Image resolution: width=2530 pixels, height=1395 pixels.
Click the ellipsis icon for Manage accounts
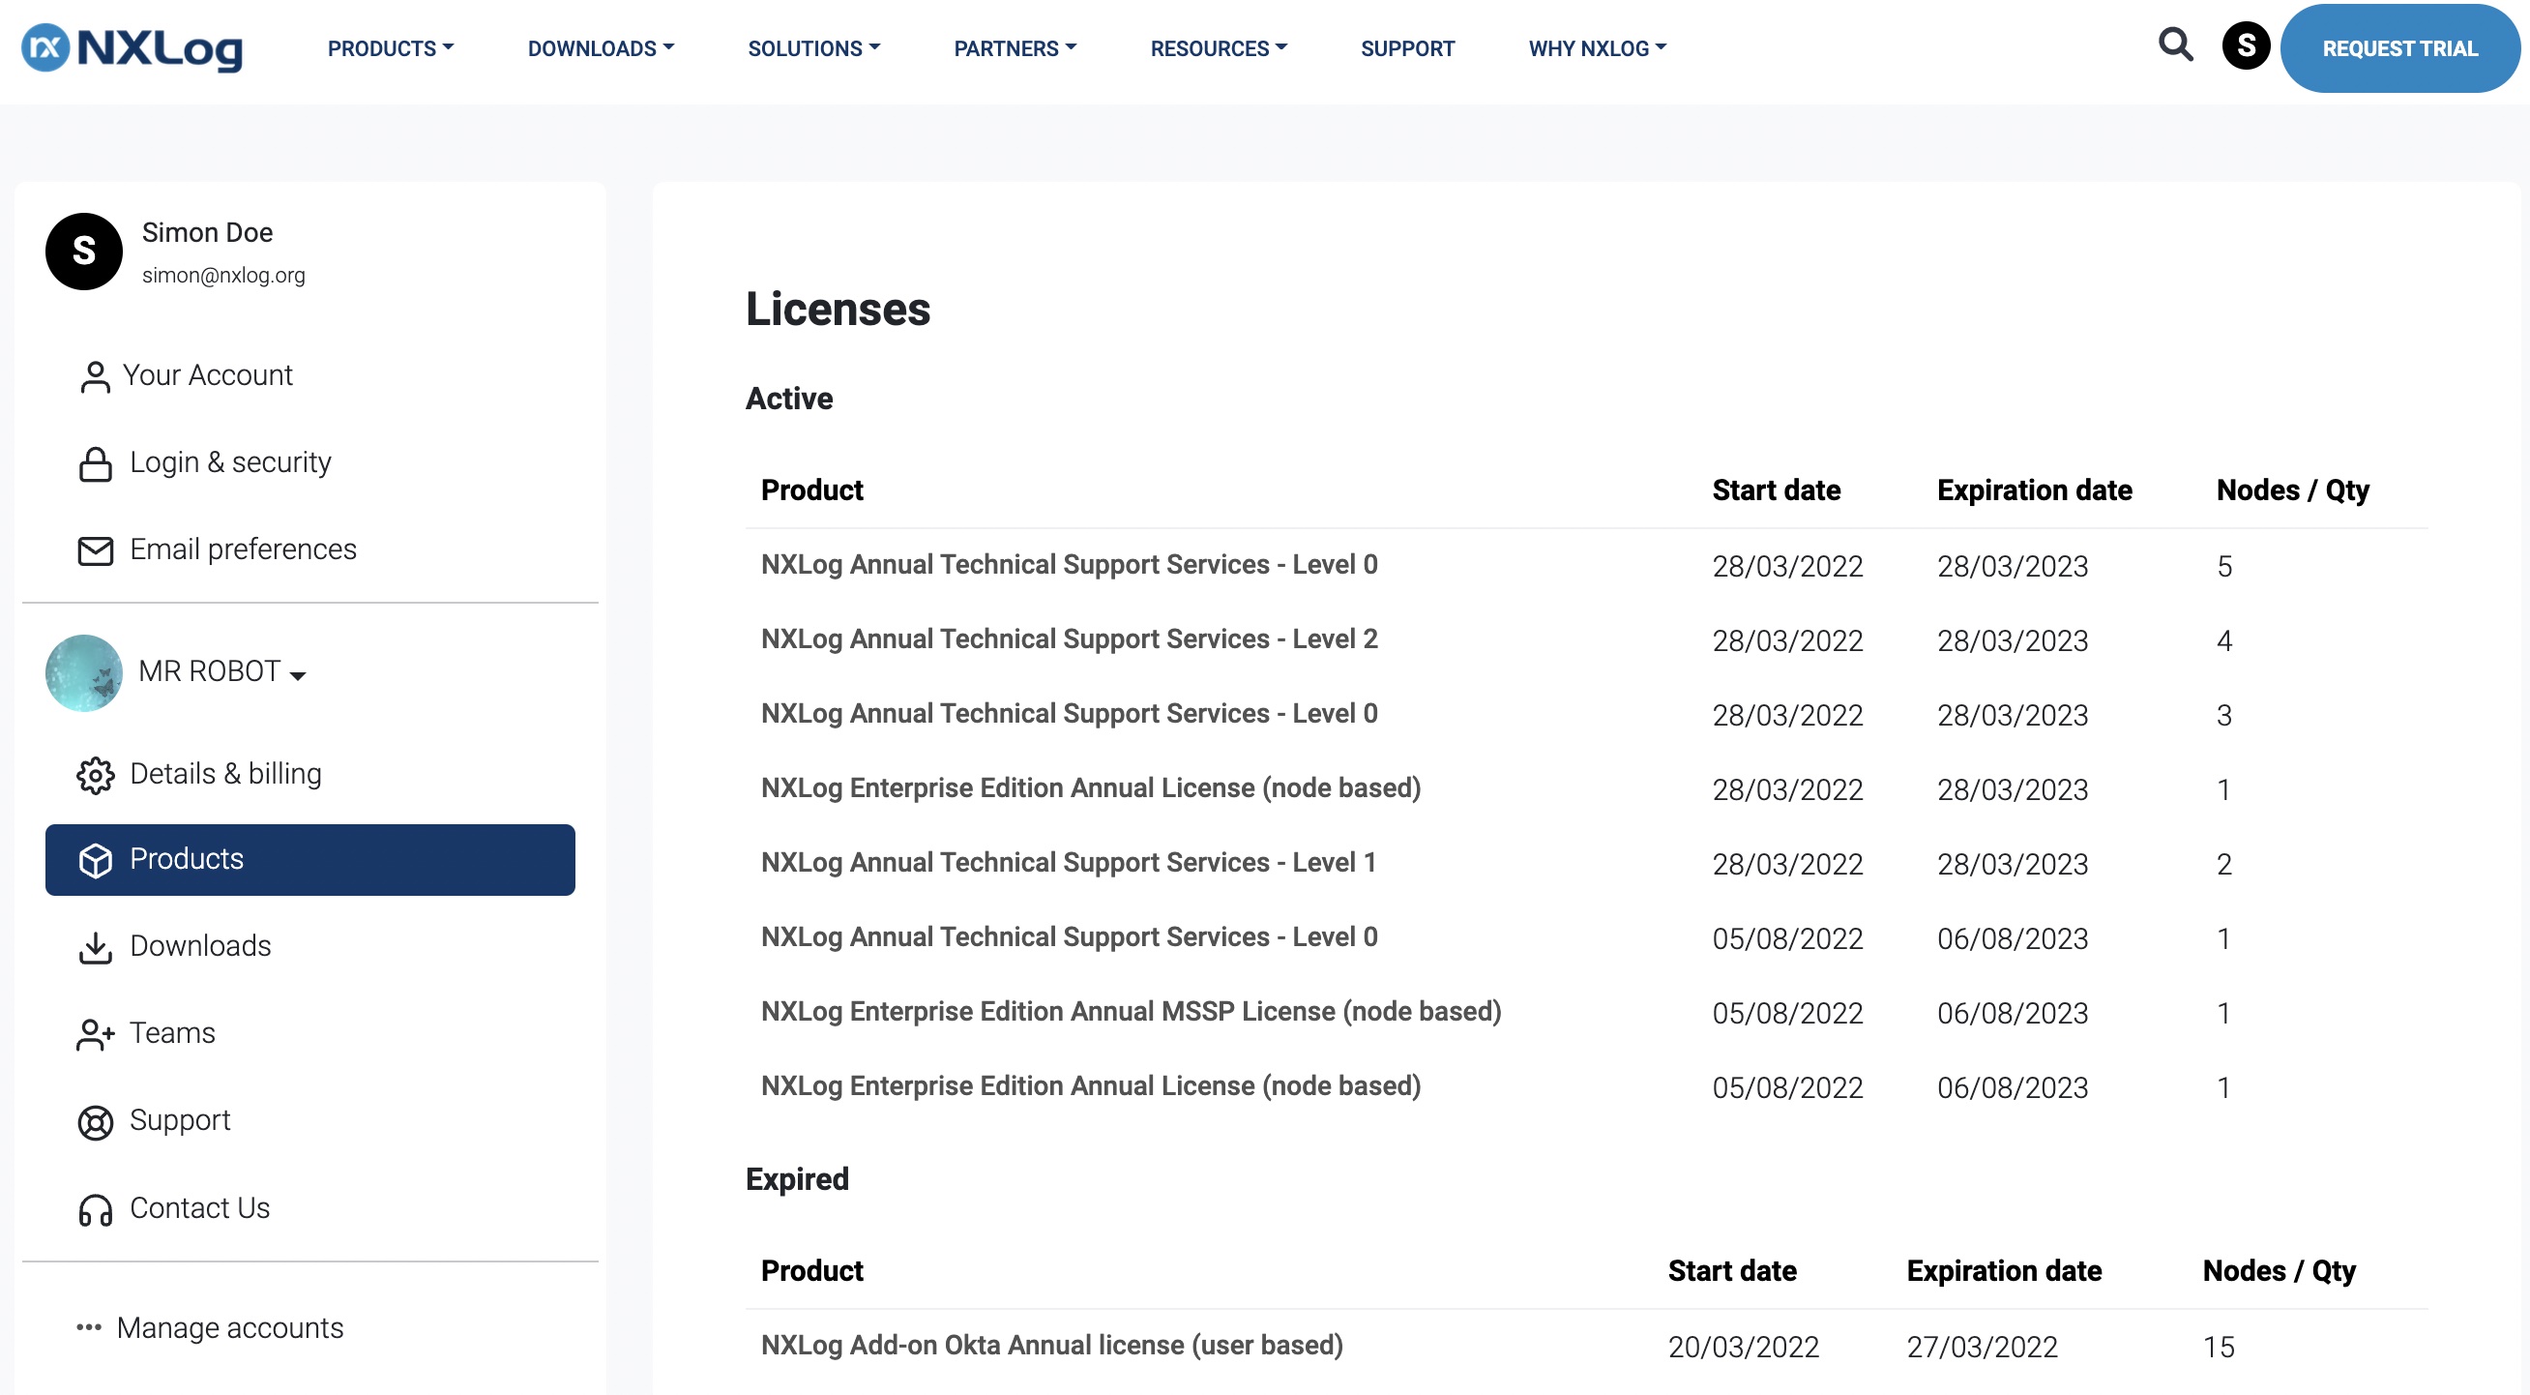coord(88,1327)
